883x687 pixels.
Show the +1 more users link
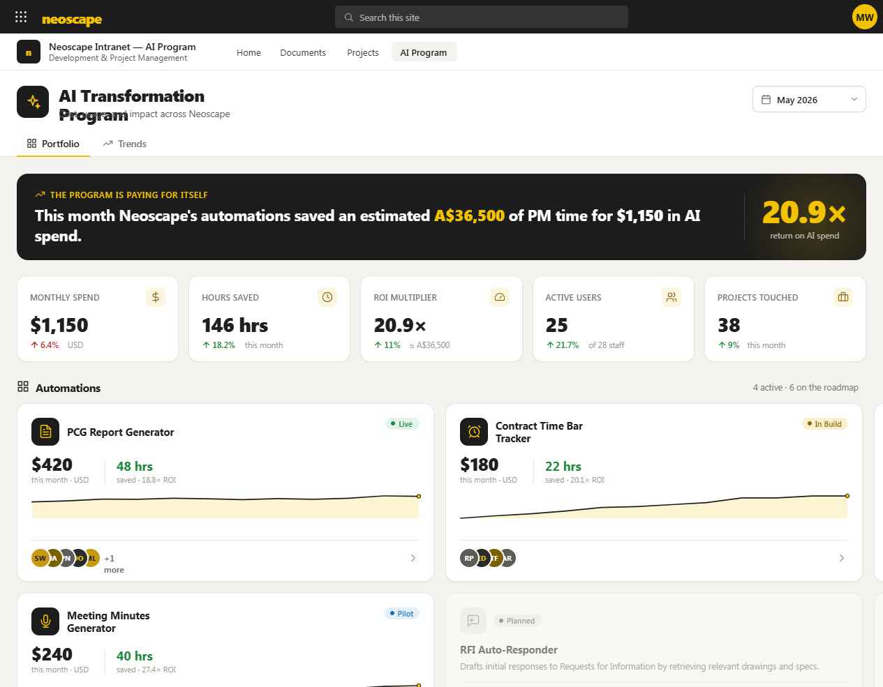(x=114, y=564)
